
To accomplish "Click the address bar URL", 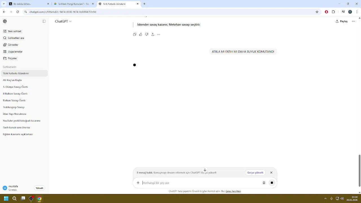I will point(63,12).
